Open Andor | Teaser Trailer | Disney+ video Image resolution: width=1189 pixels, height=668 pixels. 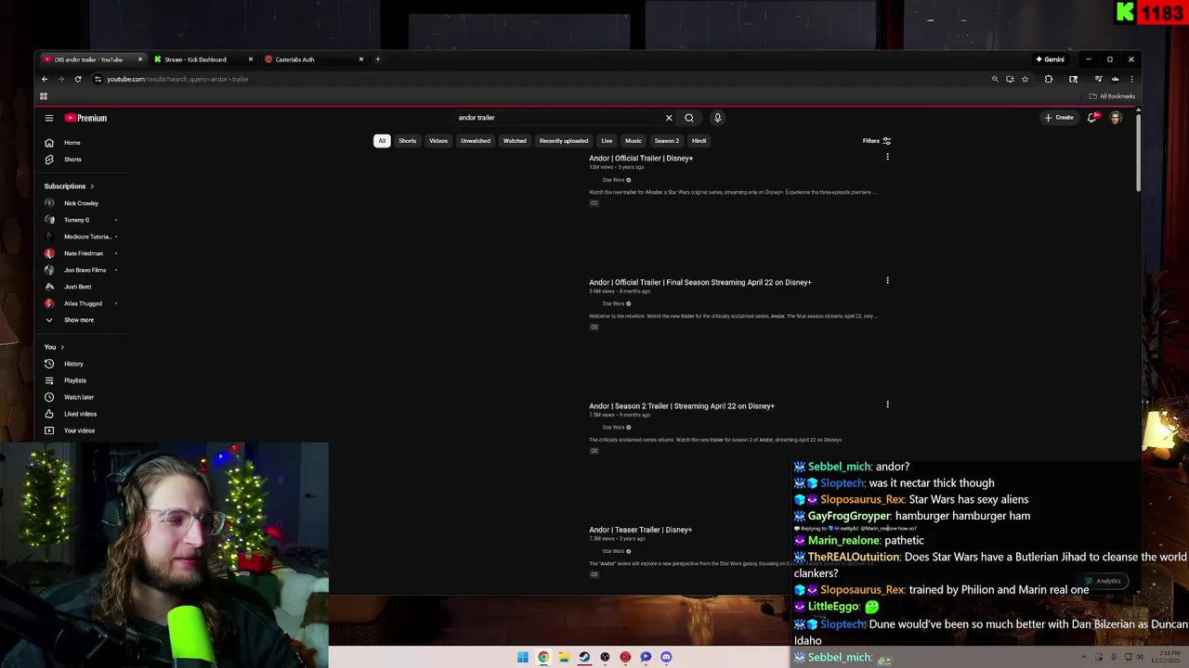(640, 530)
